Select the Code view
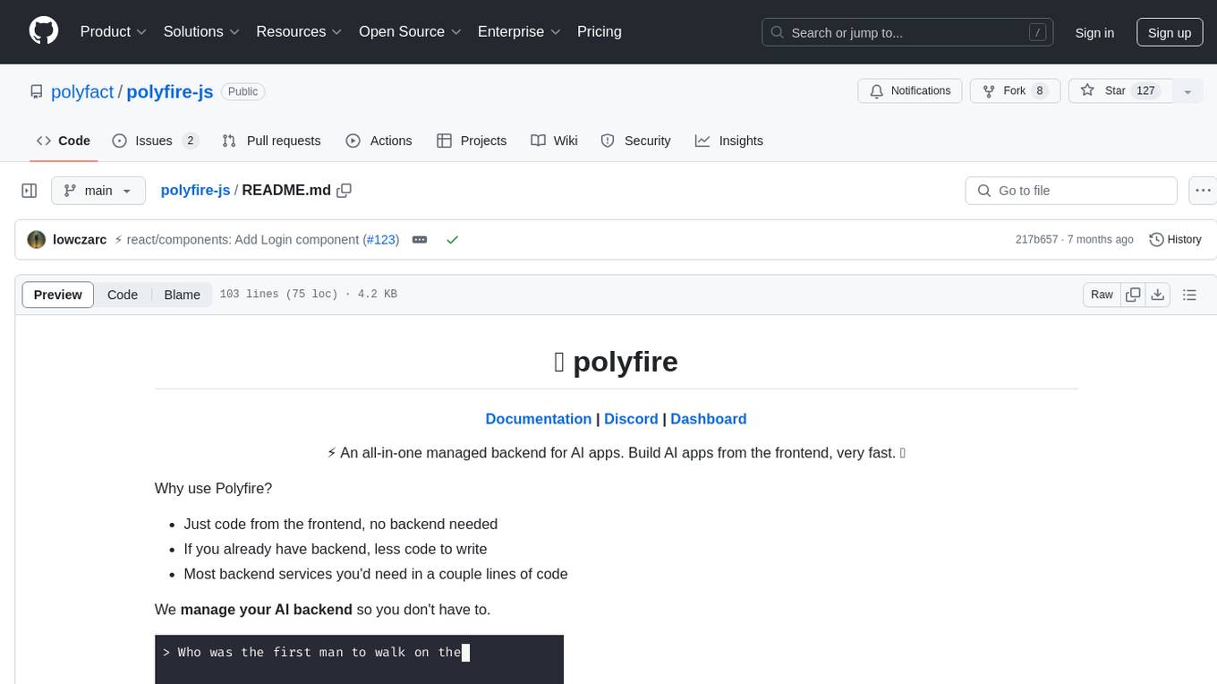The height and width of the screenshot is (684, 1217). click(123, 295)
